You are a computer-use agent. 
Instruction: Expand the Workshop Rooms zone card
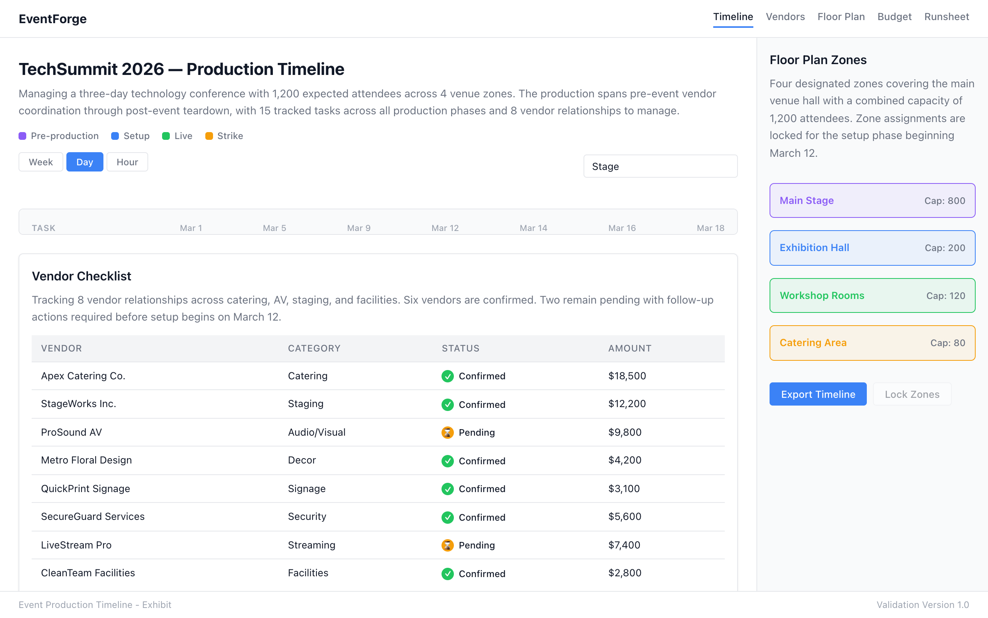[872, 295]
